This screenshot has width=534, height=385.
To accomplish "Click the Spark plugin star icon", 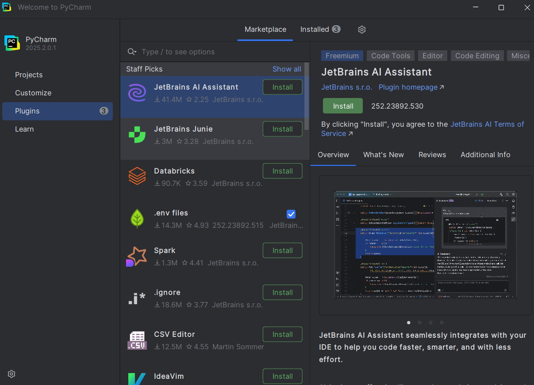I will coord(136,257).
